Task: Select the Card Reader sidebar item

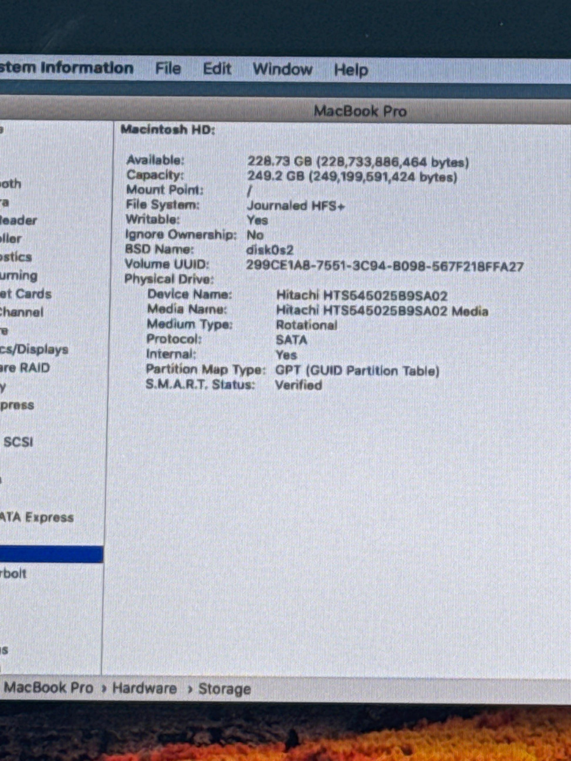Action: [x=18, y=221]
